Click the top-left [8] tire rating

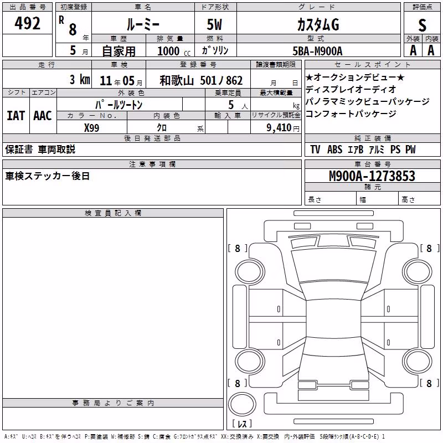point(238,248)
